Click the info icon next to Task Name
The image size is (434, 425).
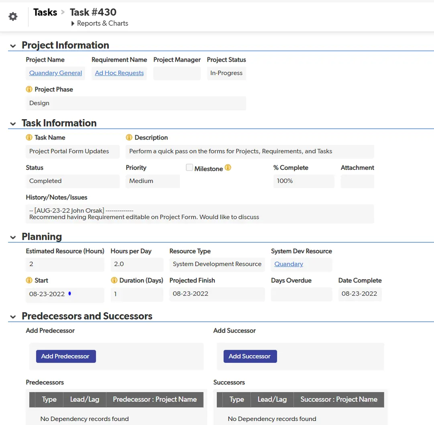(29, 137)
